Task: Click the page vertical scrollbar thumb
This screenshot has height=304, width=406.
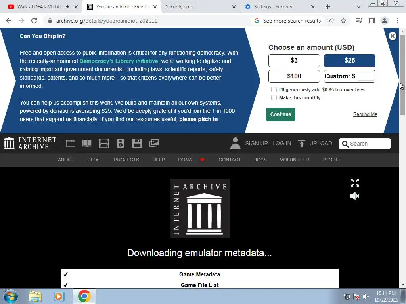Action: coord(403,75)
